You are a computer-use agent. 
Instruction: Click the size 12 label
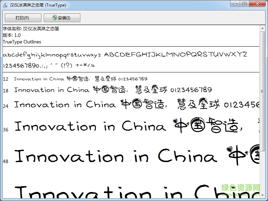tap(6, 79)
